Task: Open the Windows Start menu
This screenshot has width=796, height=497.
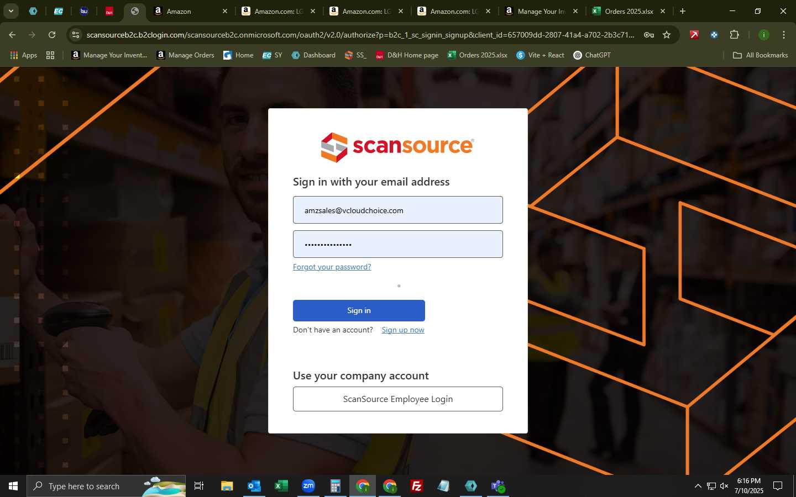Action: point(13,486)
